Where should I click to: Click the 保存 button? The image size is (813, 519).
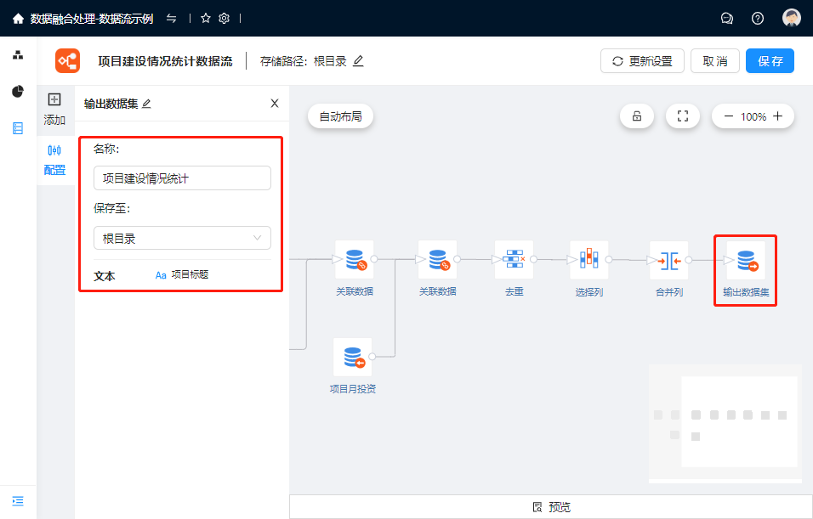770,61
